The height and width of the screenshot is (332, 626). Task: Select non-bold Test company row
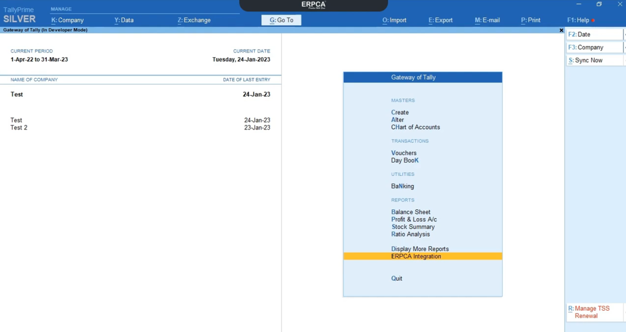140,120
